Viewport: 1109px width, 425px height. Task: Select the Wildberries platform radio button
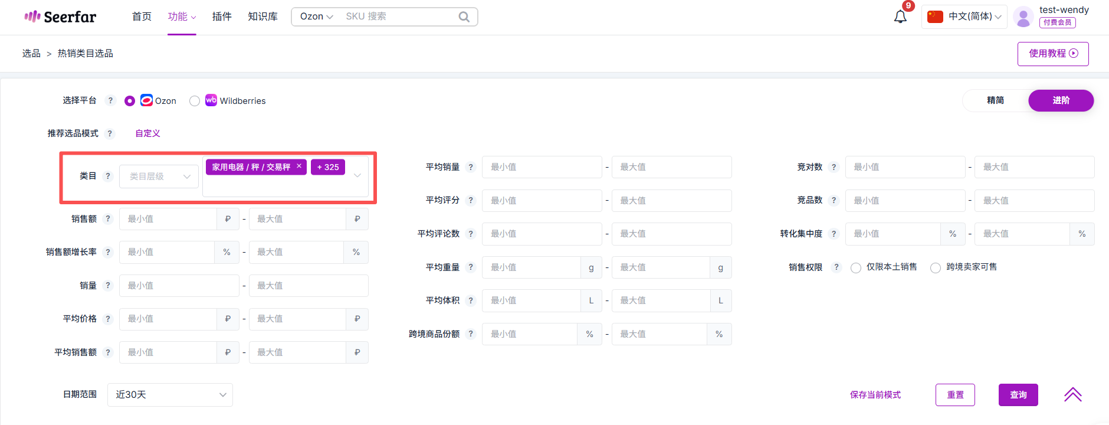[195, 101]
